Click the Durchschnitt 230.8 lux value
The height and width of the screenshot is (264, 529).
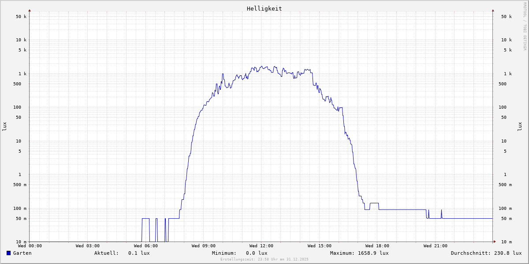[486, 253]
